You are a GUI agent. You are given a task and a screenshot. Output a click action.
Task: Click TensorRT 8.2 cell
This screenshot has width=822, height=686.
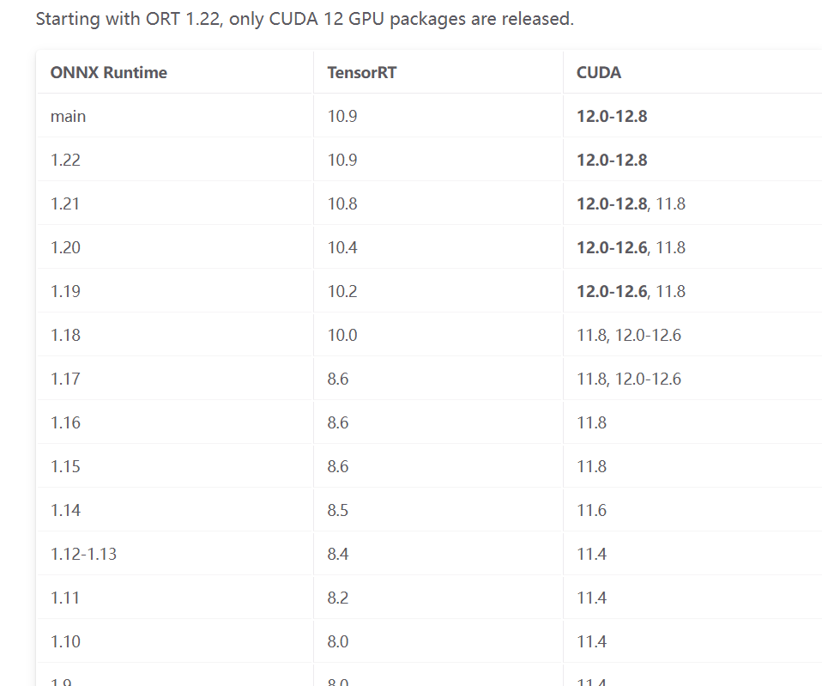338,598
